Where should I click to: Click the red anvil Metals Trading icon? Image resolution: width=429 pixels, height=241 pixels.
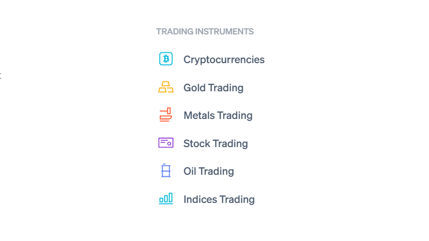166,114
